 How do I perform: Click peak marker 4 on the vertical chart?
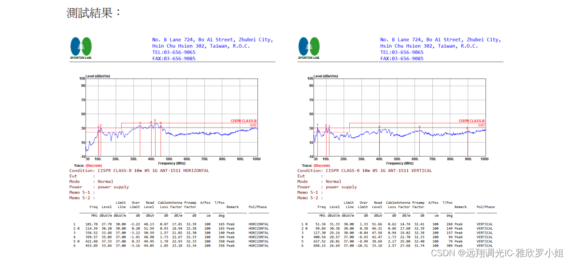tap(379, 127)
